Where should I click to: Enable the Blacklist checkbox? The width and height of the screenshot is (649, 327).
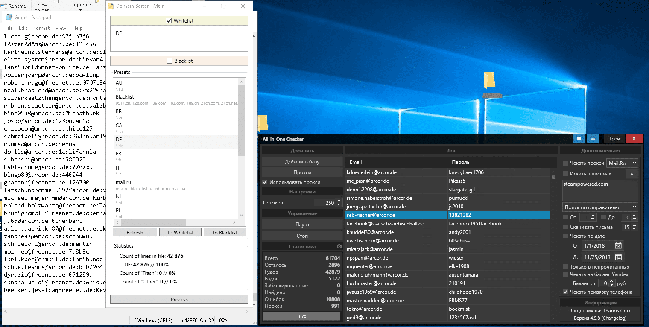170,61
